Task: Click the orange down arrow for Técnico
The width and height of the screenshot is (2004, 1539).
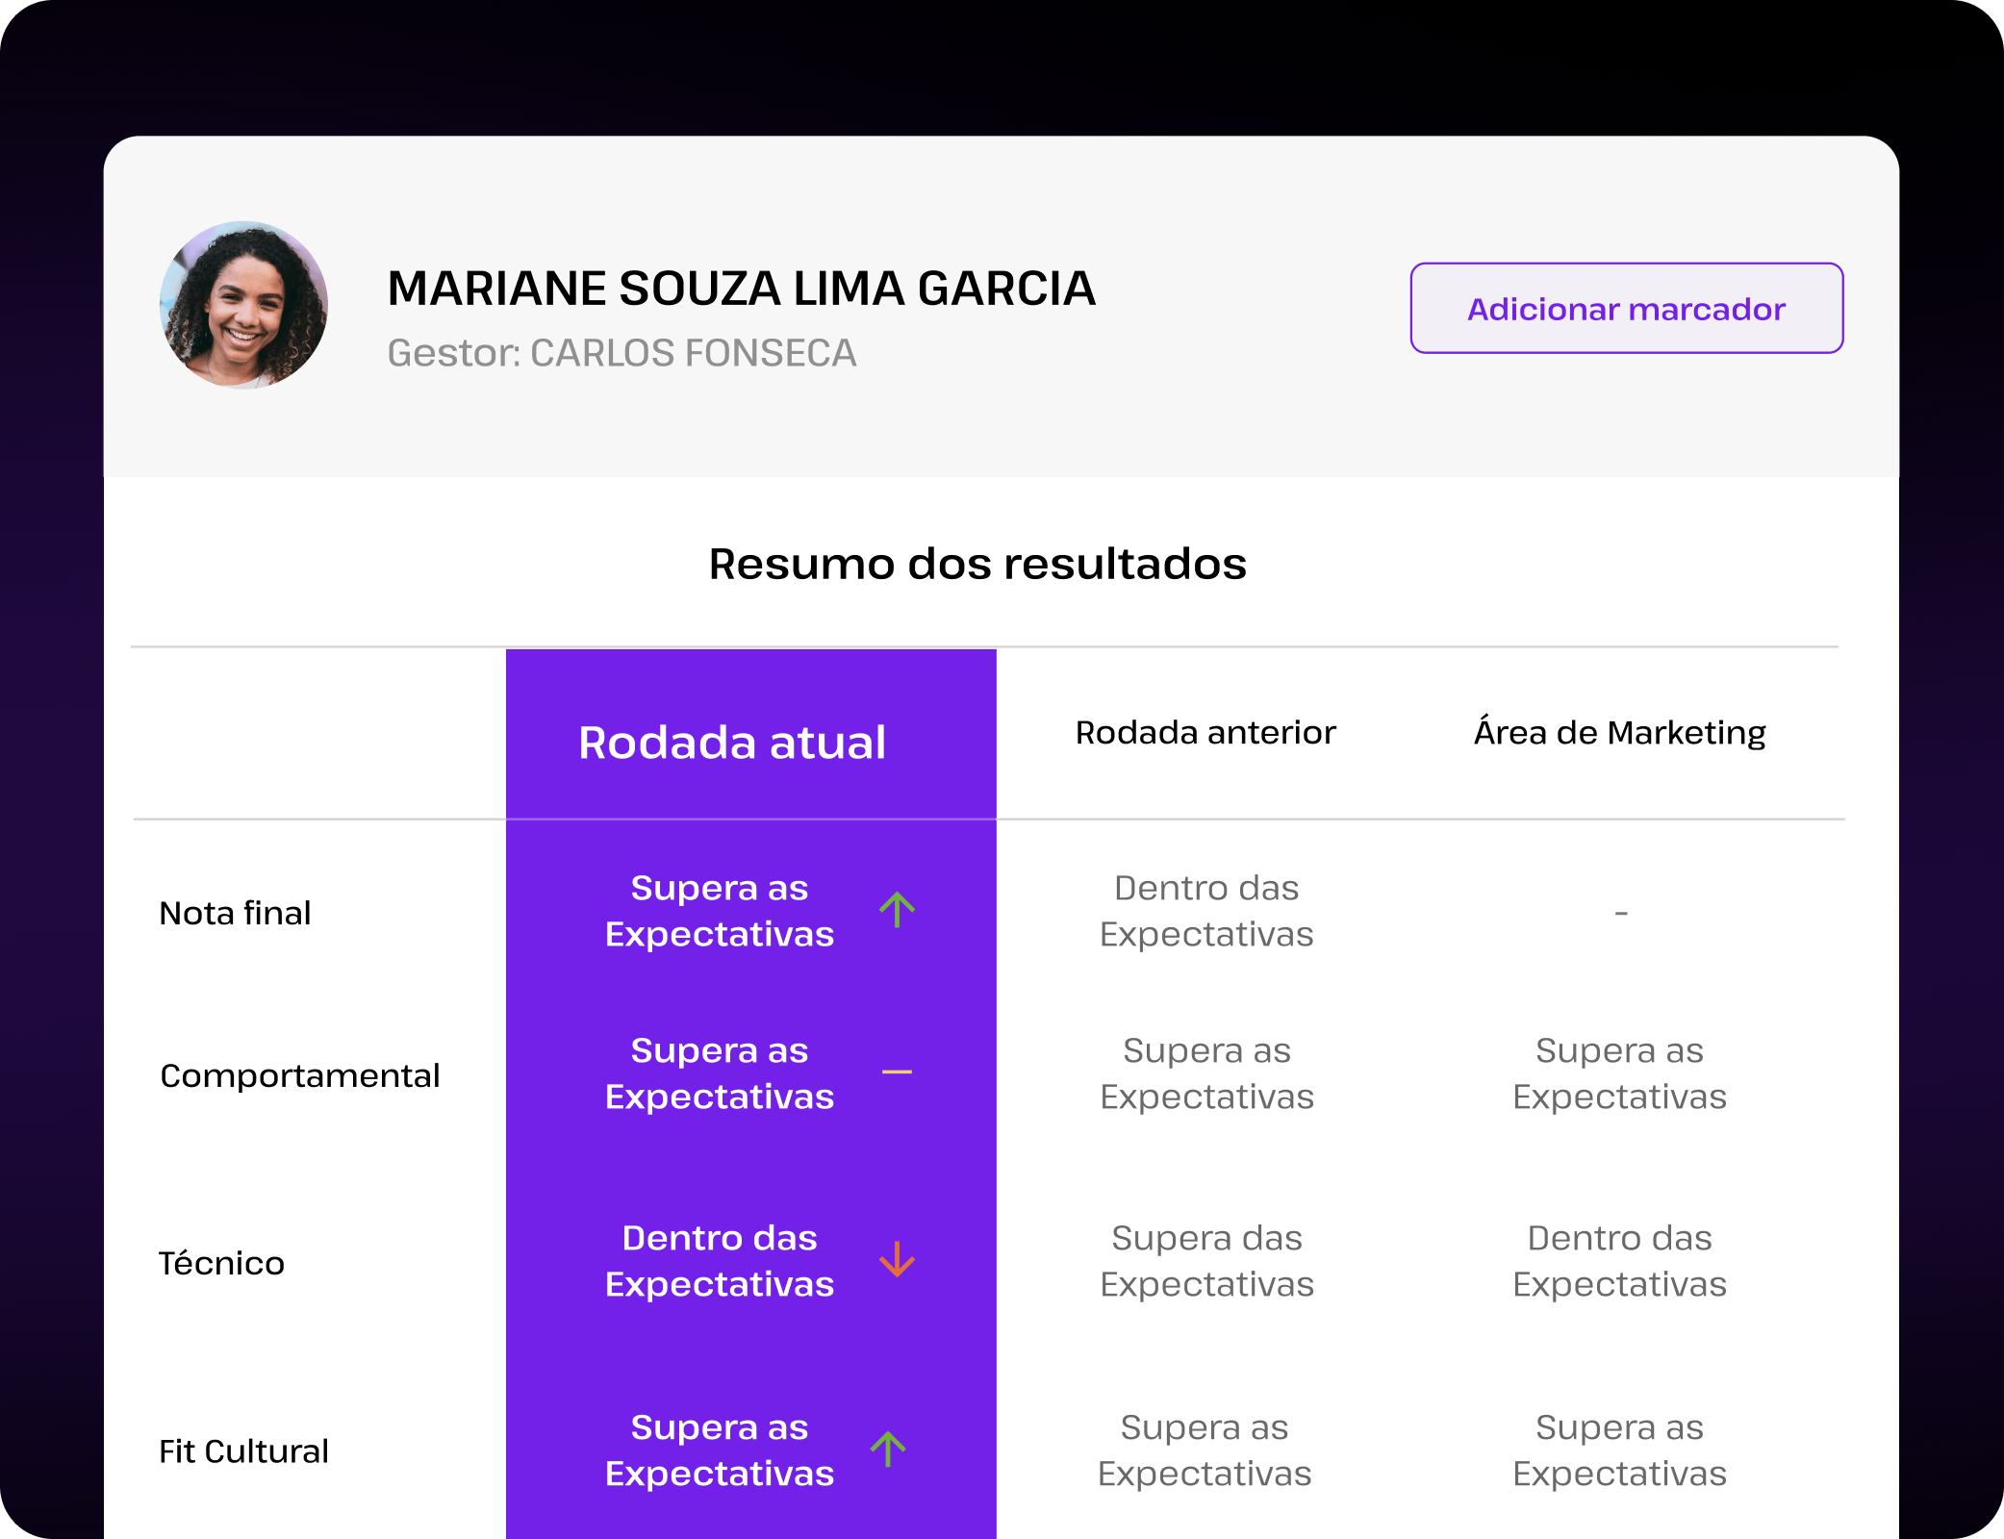Action: pyautogui.click(x=897, y=1259)
